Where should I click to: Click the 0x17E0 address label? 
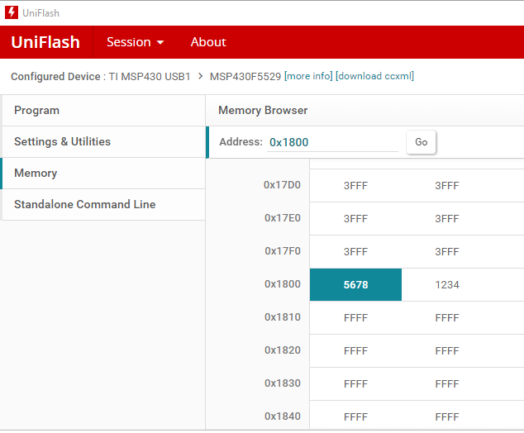click(283, 218)
